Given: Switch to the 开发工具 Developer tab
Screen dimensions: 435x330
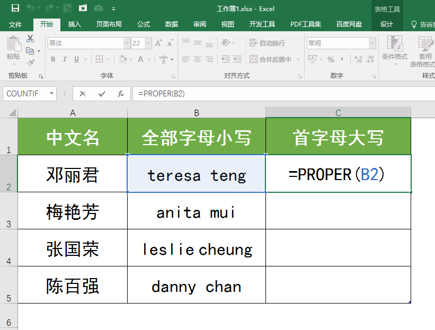Looking at the screenshot, I should pyautogui.click(x=262, y=24).
